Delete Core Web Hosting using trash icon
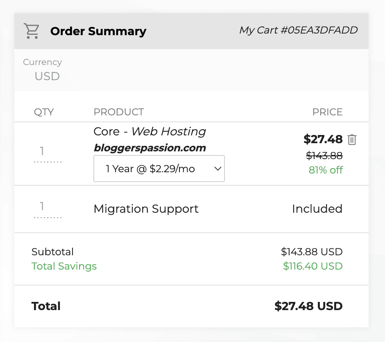 [x=352, y=139]
